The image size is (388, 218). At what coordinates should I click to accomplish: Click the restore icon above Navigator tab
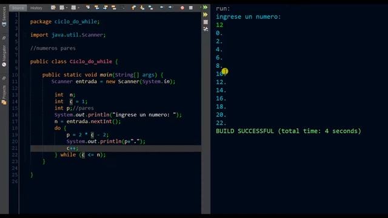[x=4, y=38]
